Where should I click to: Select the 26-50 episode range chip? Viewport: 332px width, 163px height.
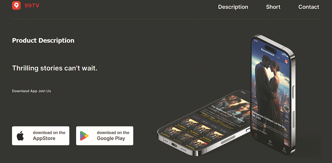point(205,122)
